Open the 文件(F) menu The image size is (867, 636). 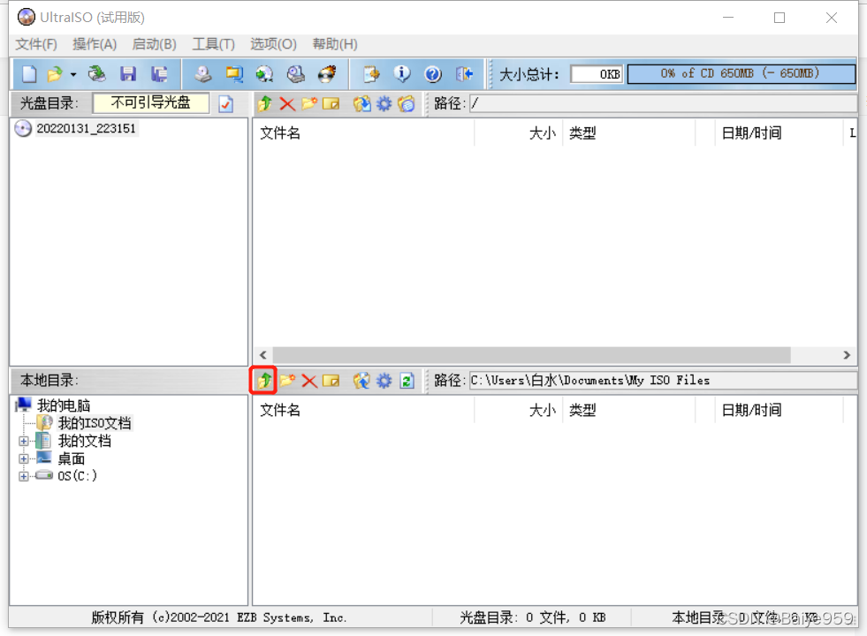coord(36,44)
